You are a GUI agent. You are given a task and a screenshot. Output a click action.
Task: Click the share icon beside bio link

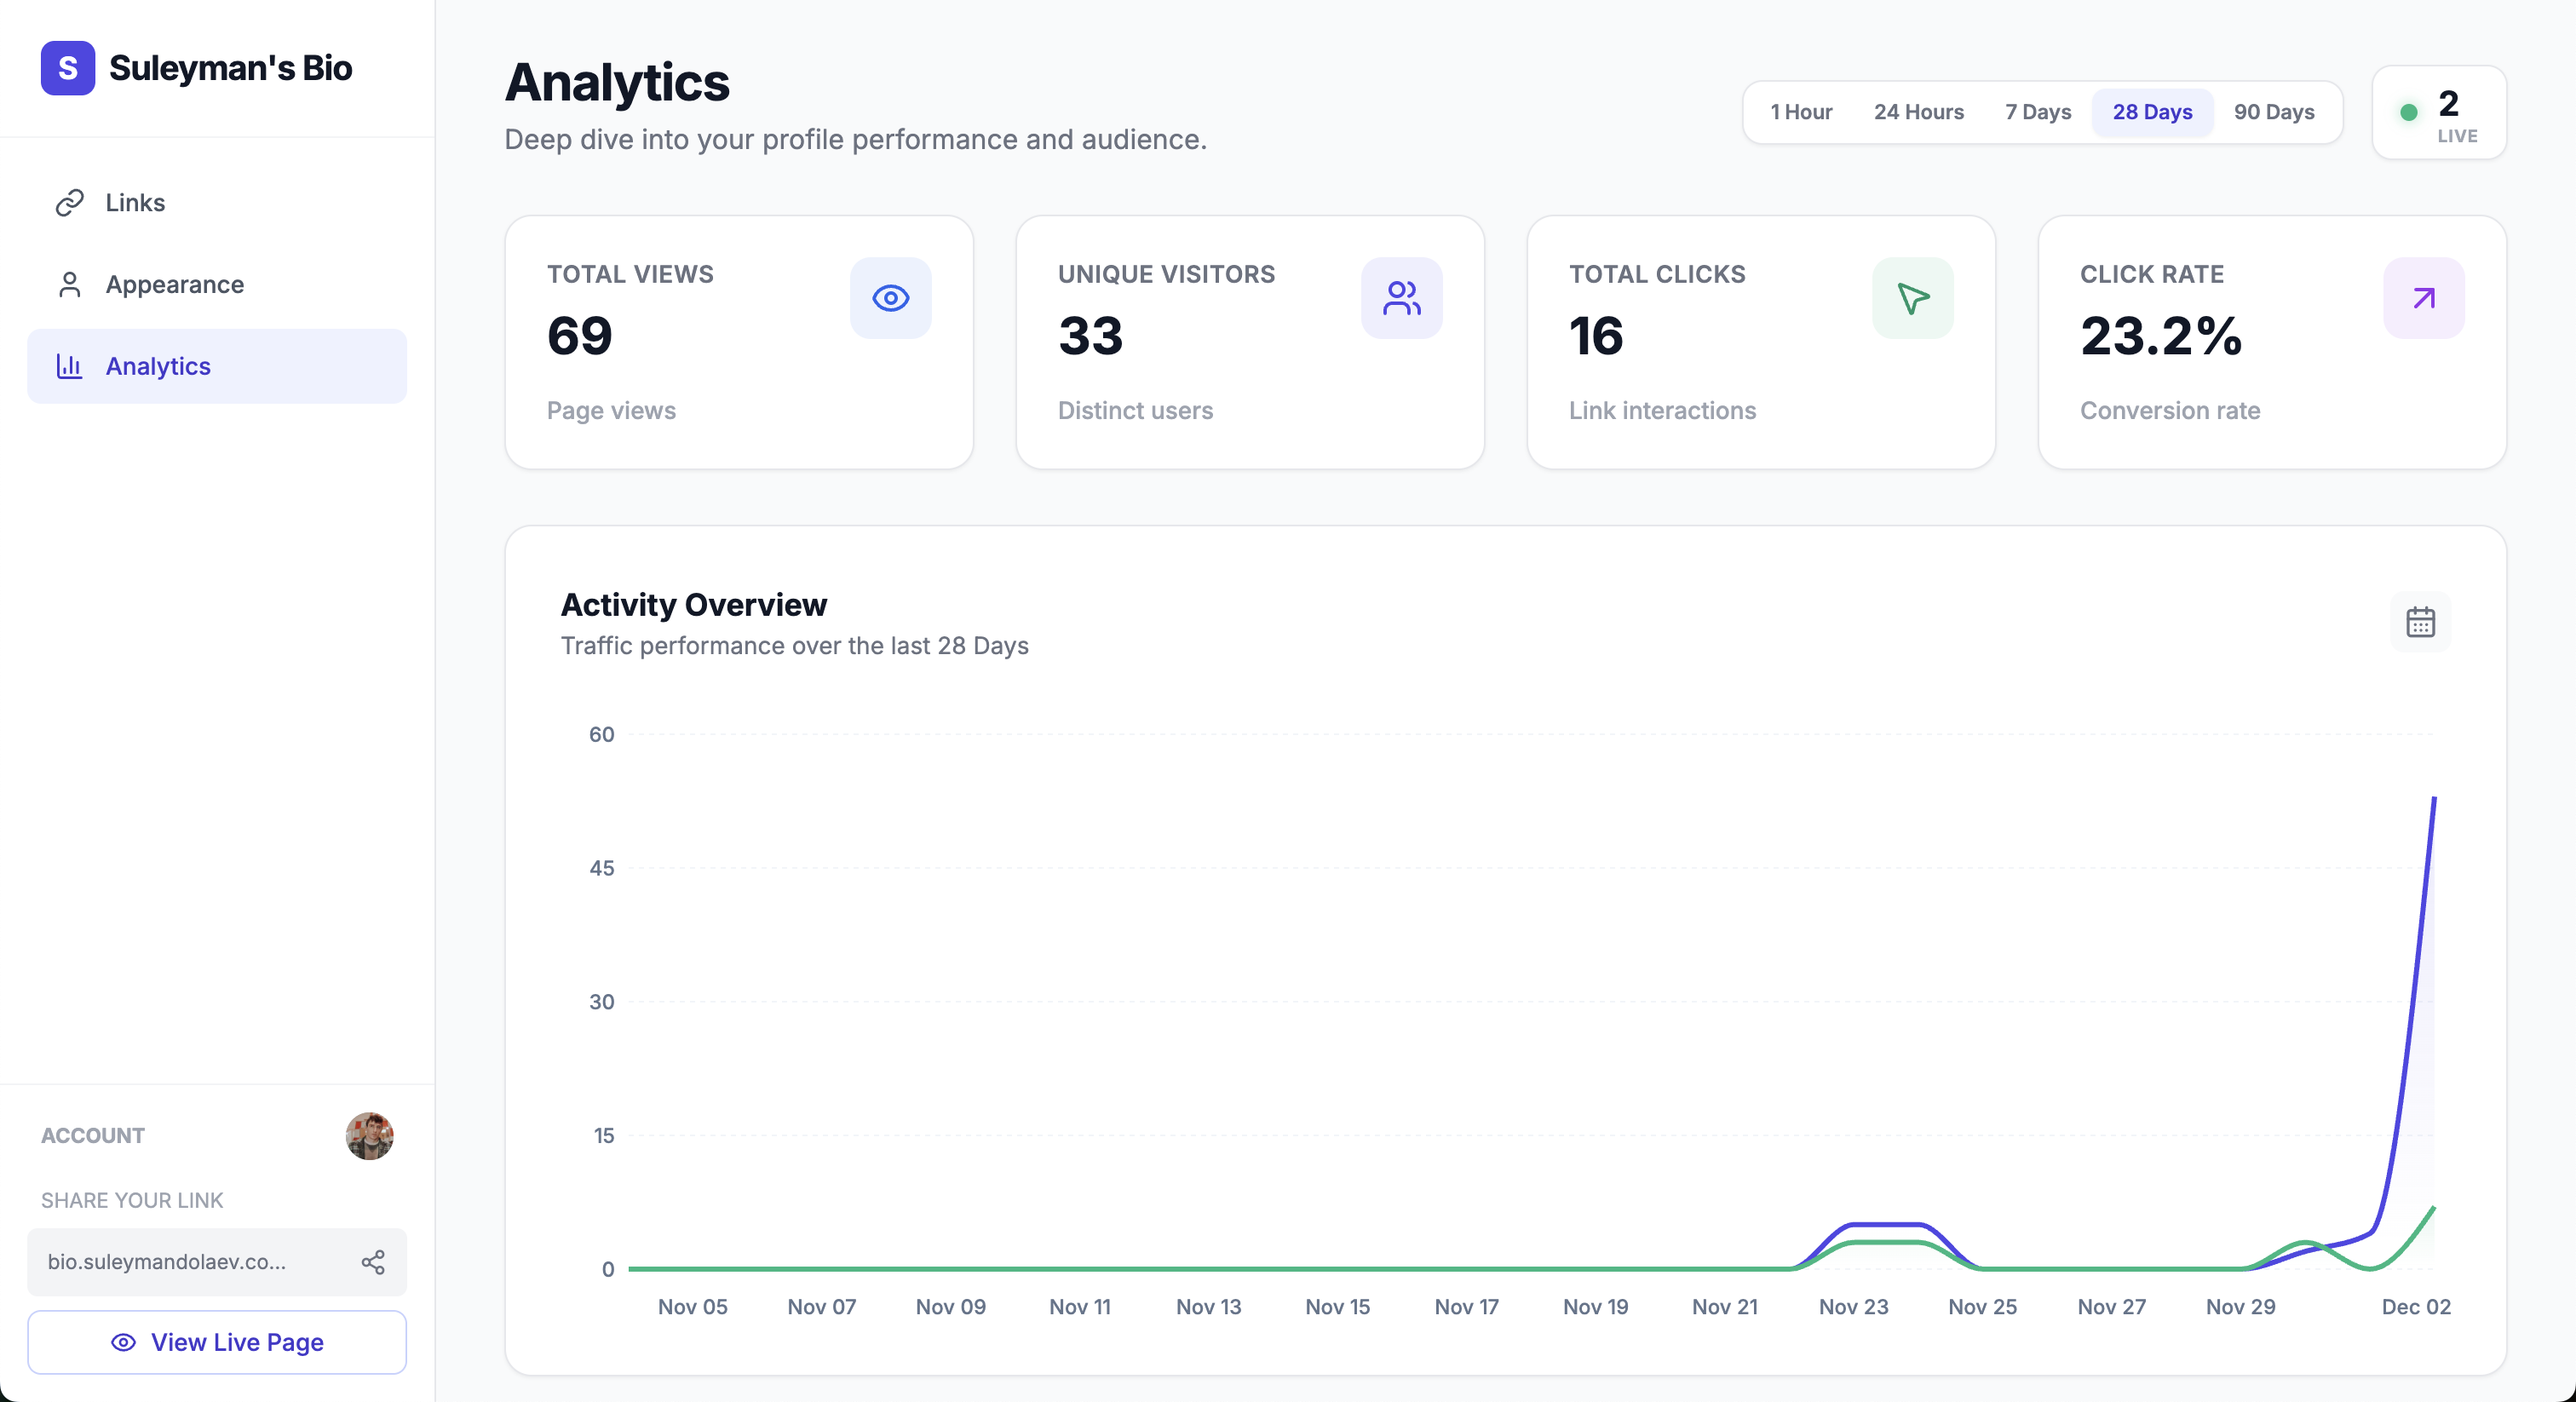pyautogui.click(x=373, y=1262)
